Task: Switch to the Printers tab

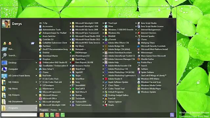Action: point(54,110)
